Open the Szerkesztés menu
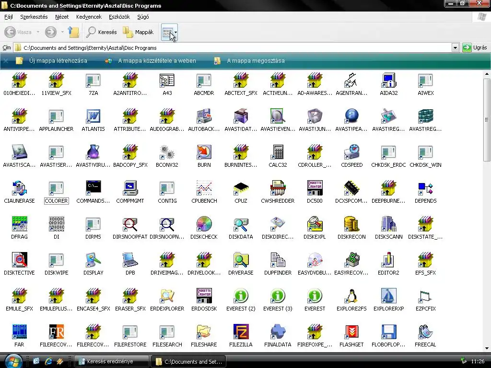The width and height of the screenshot is (491, 368). tap(34, 17)
